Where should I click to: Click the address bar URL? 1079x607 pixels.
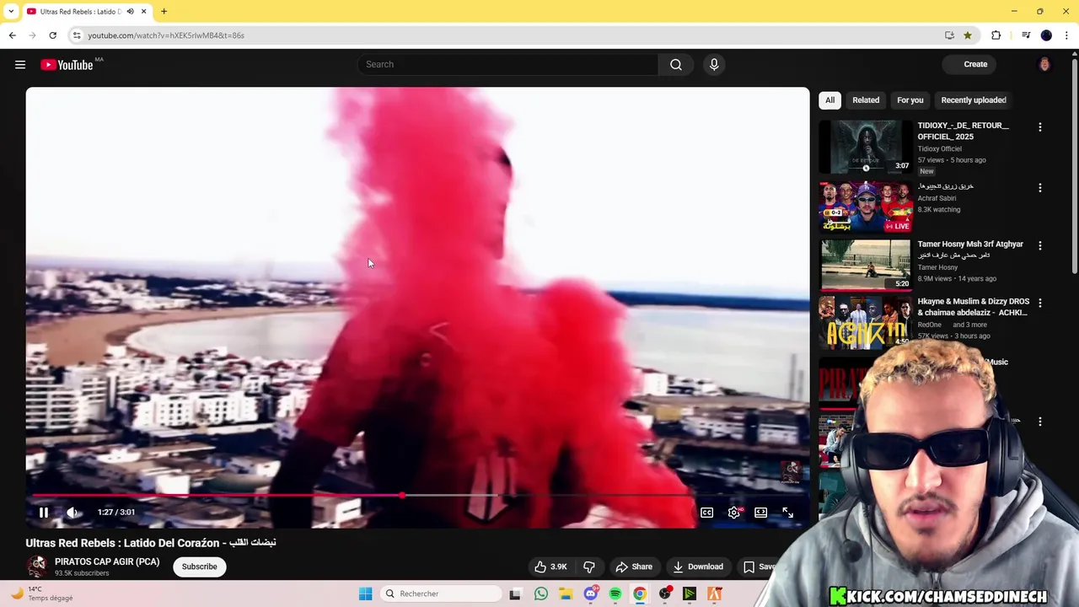(166, 35)
